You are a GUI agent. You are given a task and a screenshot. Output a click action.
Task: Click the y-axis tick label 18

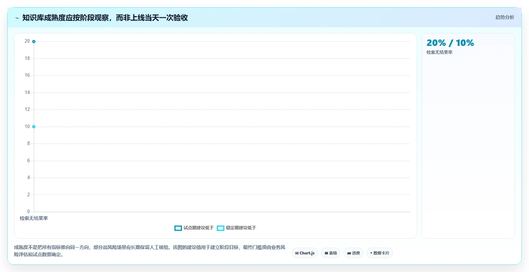(27, 58)
